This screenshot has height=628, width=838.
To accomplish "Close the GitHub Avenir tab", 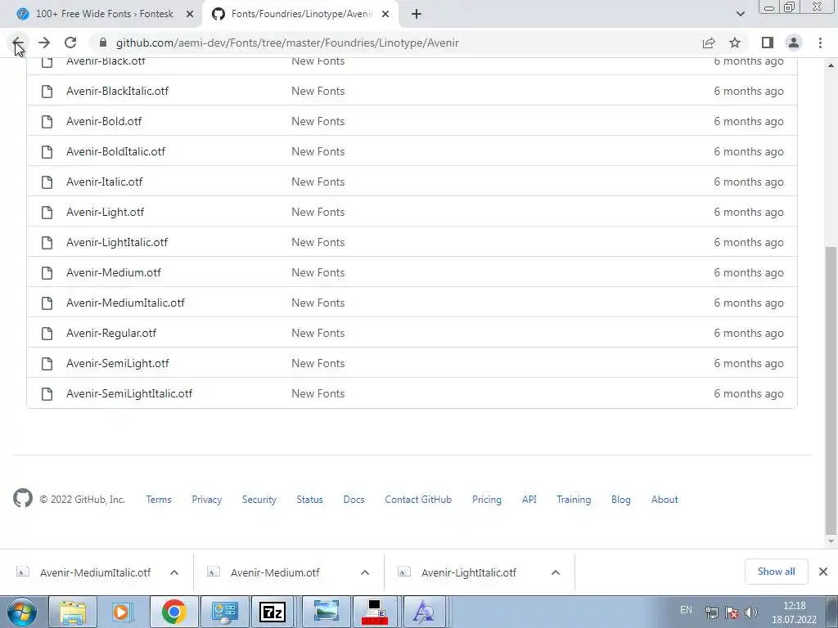I will coord(385,14).
